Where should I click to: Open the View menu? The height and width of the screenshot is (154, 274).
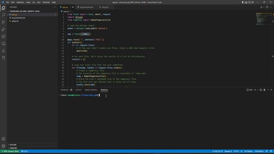coord(28,2)
